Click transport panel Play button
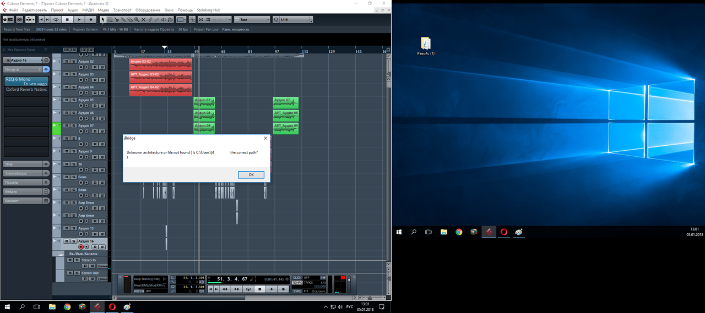 (x=272, y=289)
